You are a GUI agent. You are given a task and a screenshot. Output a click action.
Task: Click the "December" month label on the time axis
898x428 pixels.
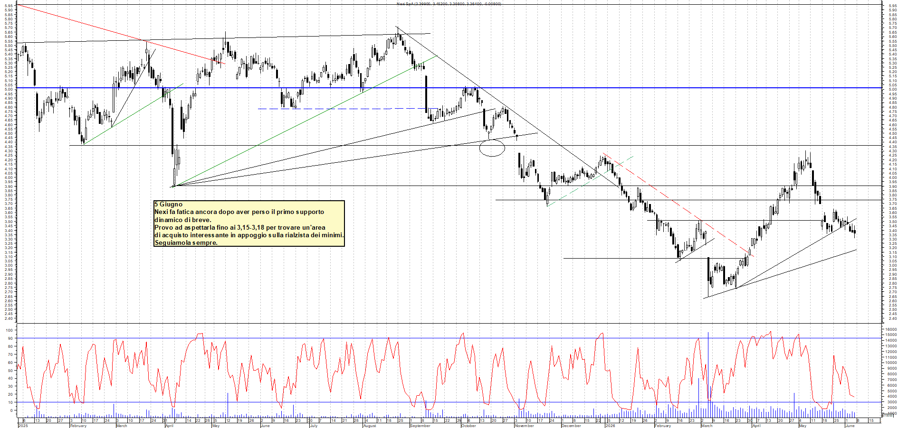[x=571, y=426]
